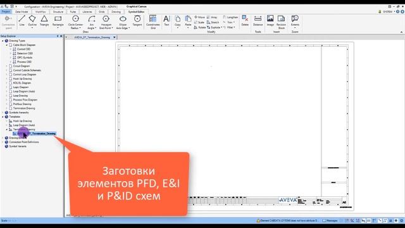The image size is (405, 228).
Task: Select Process Flow Diagram item
Action: [25, 100]
